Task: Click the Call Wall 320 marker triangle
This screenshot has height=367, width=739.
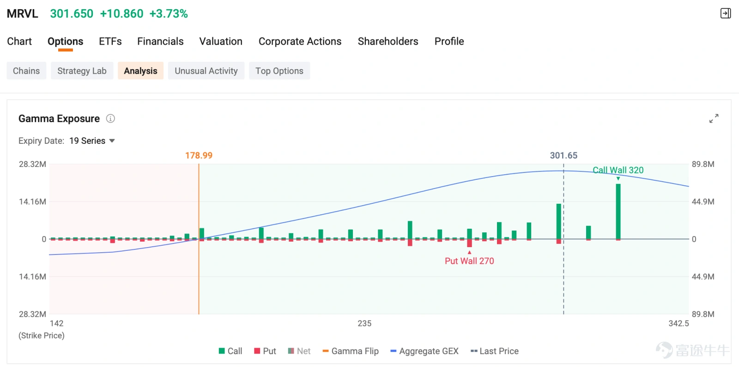Action: click(x=618, y=178)
